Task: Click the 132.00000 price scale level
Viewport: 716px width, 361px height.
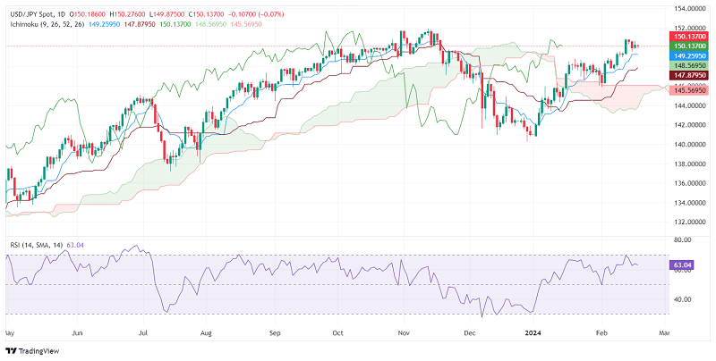Action: pos(690,222)
